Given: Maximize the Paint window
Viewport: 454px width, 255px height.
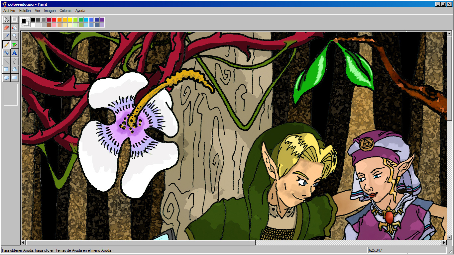Looking at the screenshot, I should click(443, 4).
